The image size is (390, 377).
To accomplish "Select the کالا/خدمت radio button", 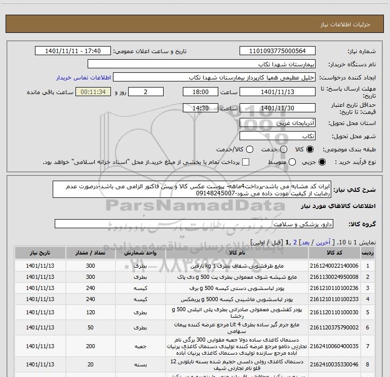I will point(250,149).
